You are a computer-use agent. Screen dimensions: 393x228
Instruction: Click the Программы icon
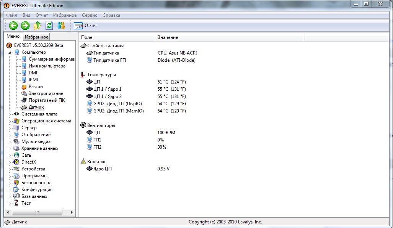(16, 176)
